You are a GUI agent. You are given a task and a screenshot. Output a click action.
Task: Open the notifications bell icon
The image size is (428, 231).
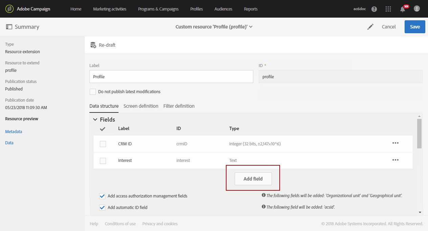(403, 9)
